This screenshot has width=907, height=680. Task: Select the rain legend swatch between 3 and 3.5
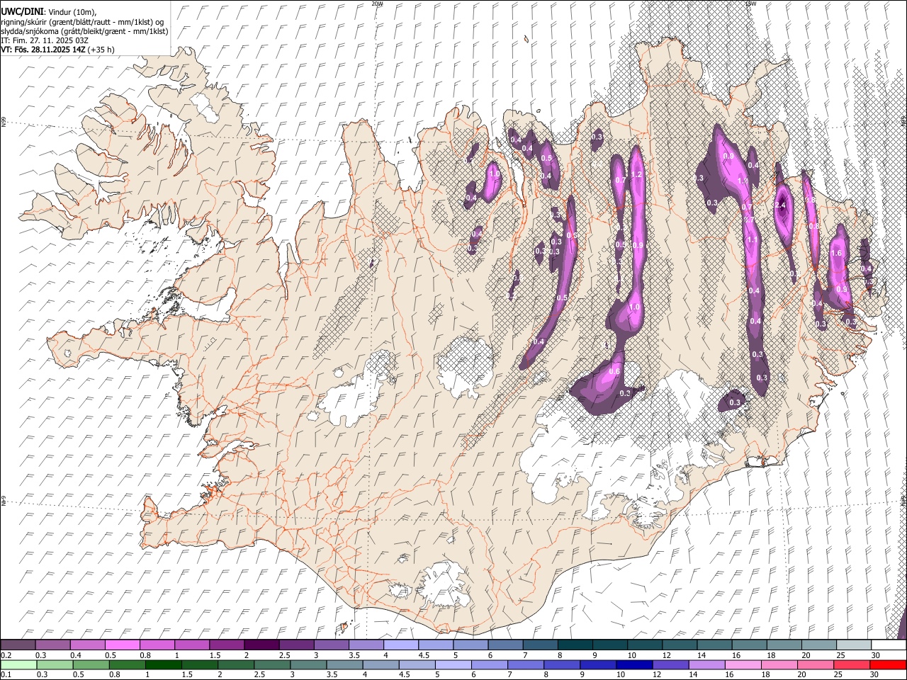click(x=308, y=665)
